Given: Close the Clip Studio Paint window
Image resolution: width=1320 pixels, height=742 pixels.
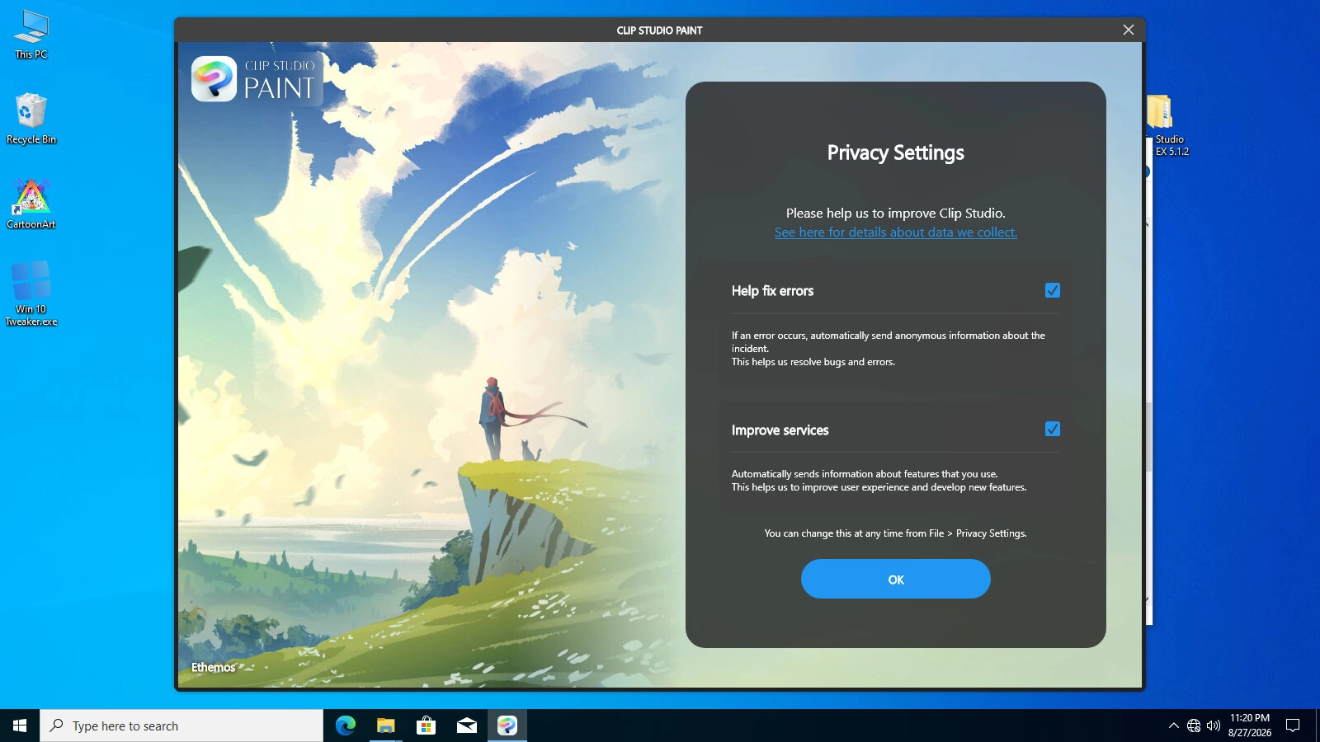Looking at the screenshot, I should click(x=1129, y=30).
